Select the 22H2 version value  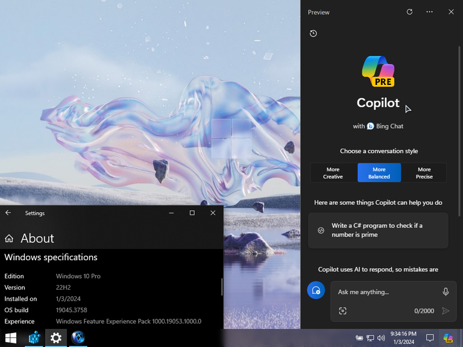pyautogui.click(x=63, y=287)
